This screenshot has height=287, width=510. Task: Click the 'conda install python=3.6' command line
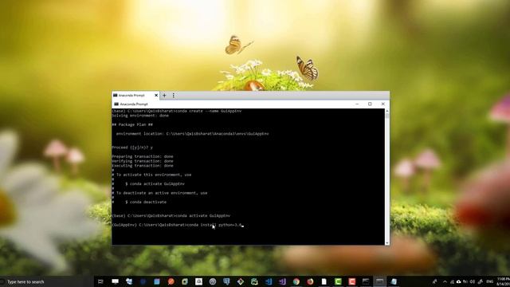coord(178,225)
